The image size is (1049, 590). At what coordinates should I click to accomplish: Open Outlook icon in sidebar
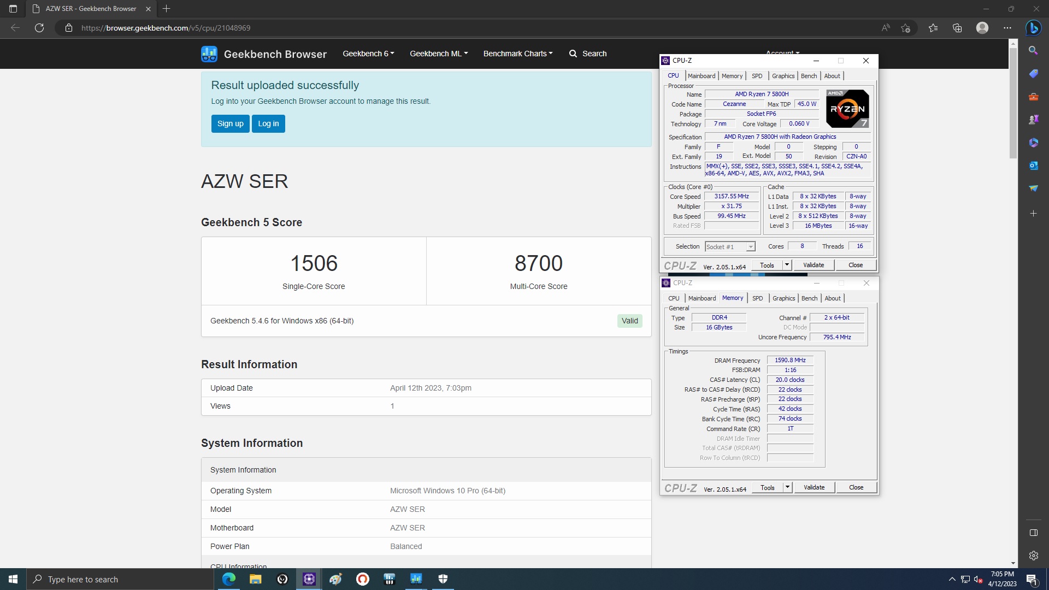coord(1033,165)
